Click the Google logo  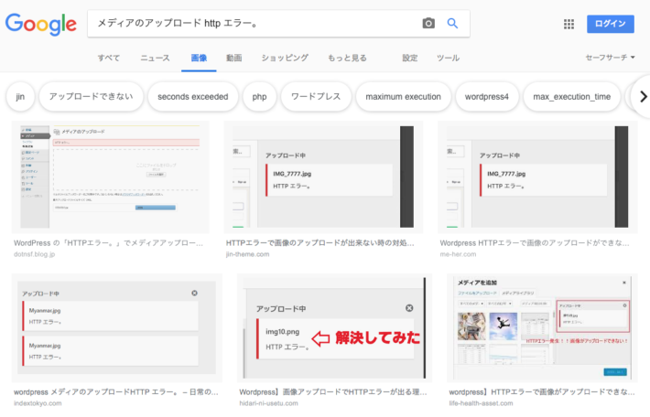pos(40,25)
